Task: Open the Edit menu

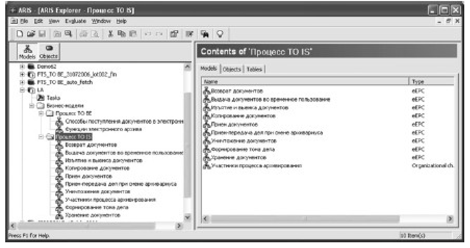Action: point(39,21)
